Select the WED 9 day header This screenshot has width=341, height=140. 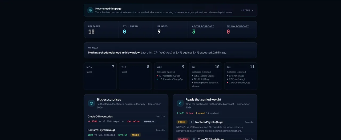pos(170,67)
